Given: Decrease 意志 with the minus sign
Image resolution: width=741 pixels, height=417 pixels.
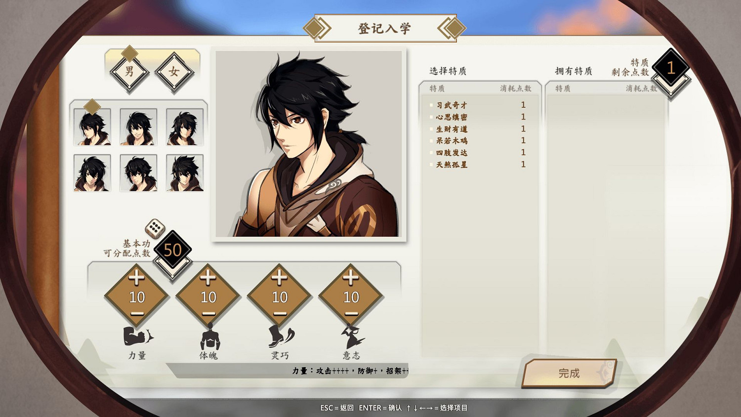Looking at the screenshot, I should click(351, 314).
